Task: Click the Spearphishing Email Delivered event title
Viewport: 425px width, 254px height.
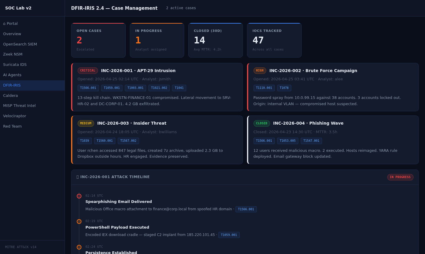Action: tap(119, 202)
